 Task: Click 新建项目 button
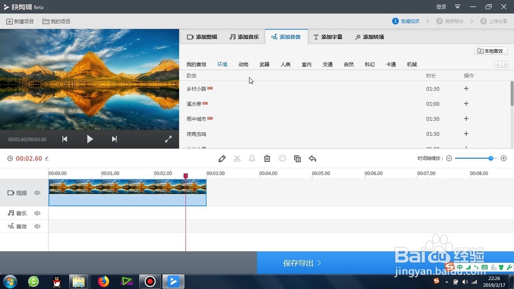20,21
